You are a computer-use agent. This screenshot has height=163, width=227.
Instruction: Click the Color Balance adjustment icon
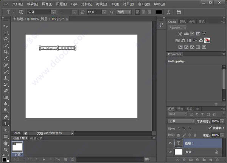(x=183, y=40)
